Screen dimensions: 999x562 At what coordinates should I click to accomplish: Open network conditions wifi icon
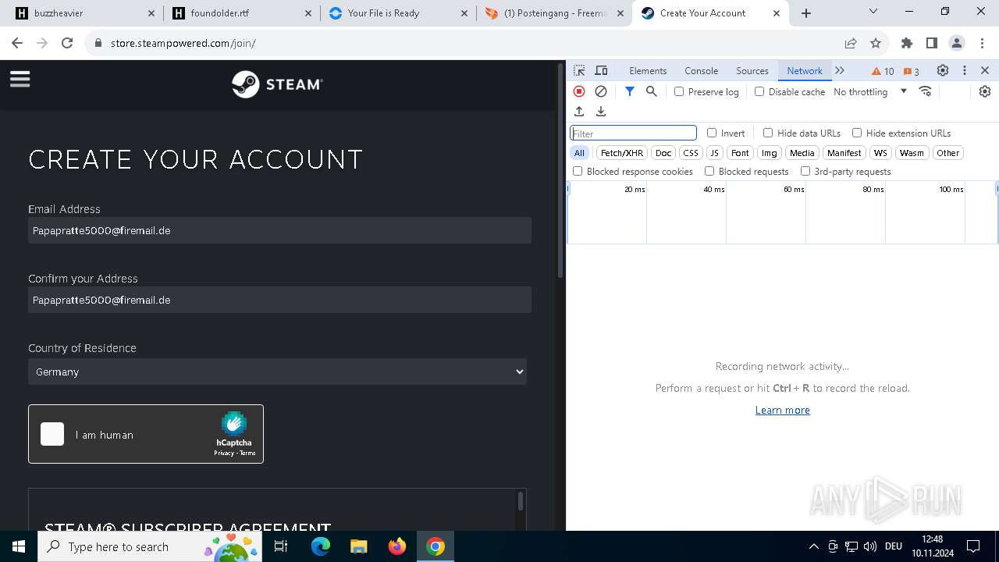926,91
